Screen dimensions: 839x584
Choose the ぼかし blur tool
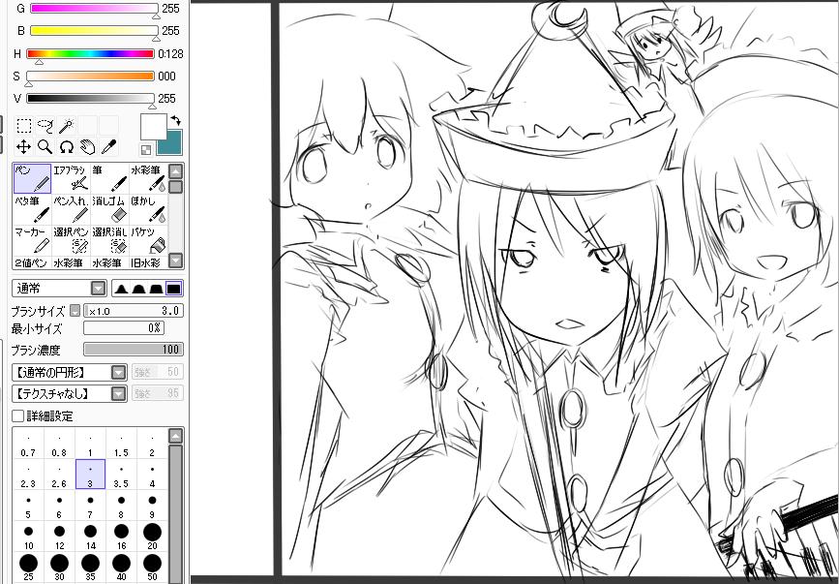pyautogui.click(x=148, y=210)
